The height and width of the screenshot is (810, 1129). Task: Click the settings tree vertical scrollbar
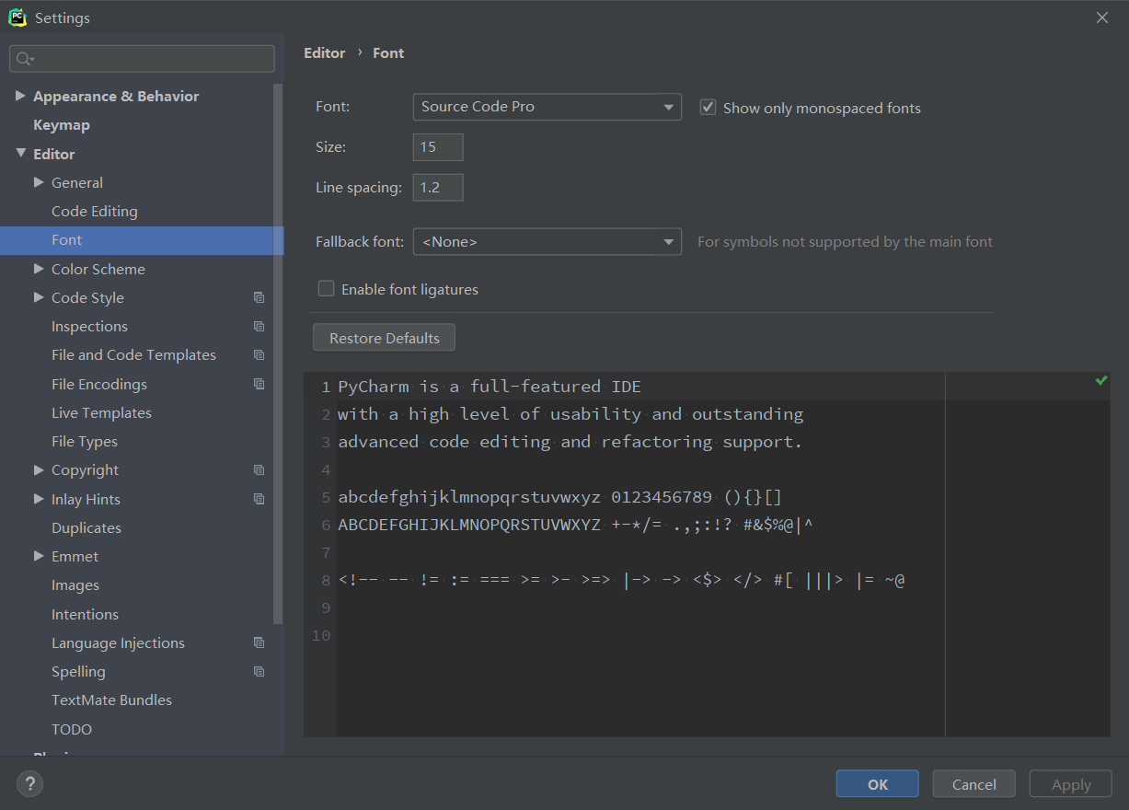coord(279,353)
